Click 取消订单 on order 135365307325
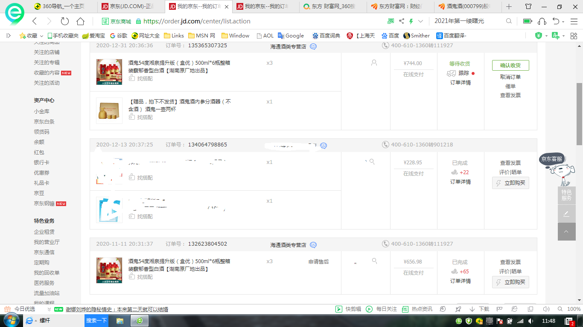This screenshot has width=583, height=327. [510, 77]
